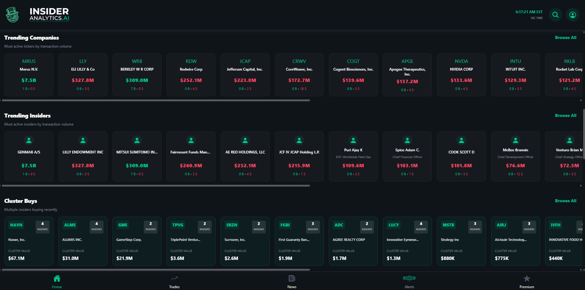Click the Insider Analytics top-hat logo
Viewport: 585px width, 290px height.
(12, 15)
